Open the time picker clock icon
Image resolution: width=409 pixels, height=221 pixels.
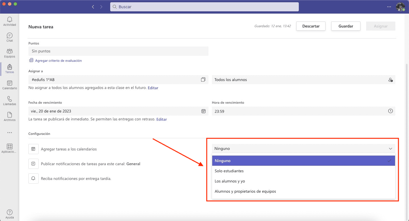tap(390, 111)
